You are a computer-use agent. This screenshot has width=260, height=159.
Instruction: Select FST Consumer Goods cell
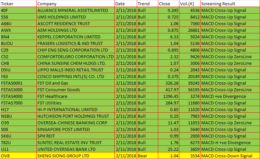pos(75,90)
